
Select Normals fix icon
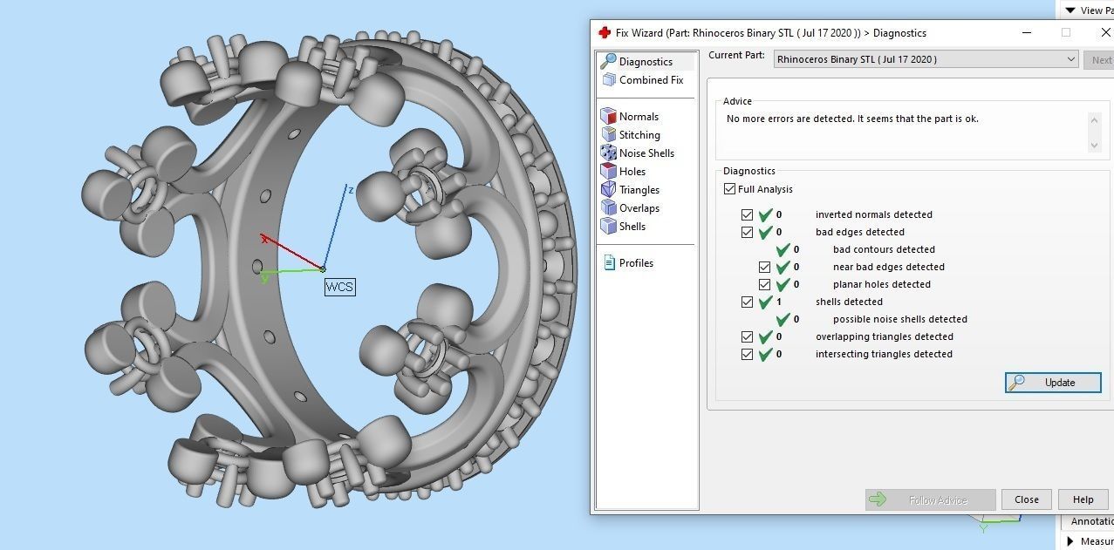(609, 117)
